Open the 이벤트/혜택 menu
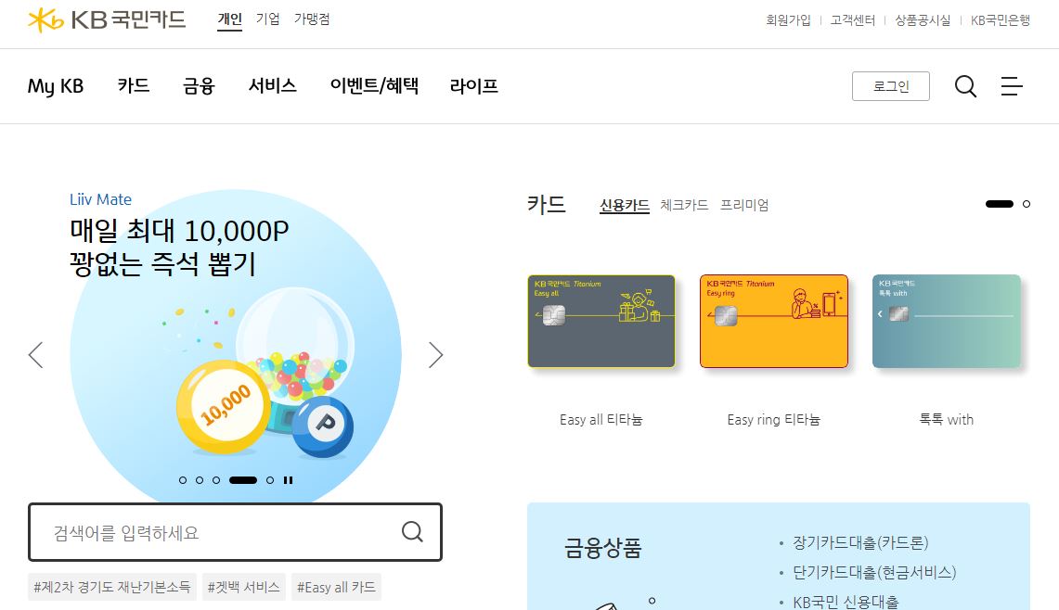Image resolution: width=1059 pixels, height=610 pixels. 374,85
